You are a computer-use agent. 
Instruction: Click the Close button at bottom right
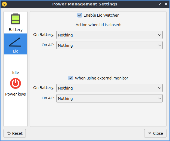[x=155, y=133]
